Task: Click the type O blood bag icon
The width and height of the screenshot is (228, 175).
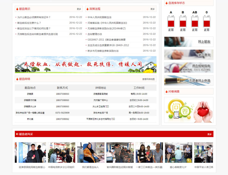Action: click(207, 21)
